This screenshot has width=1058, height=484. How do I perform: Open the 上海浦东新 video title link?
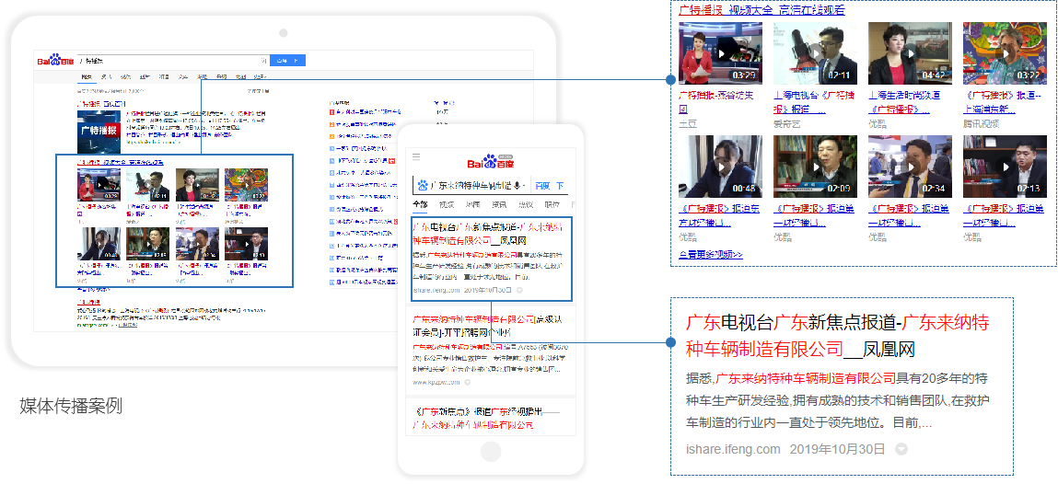pos(1002,102)
